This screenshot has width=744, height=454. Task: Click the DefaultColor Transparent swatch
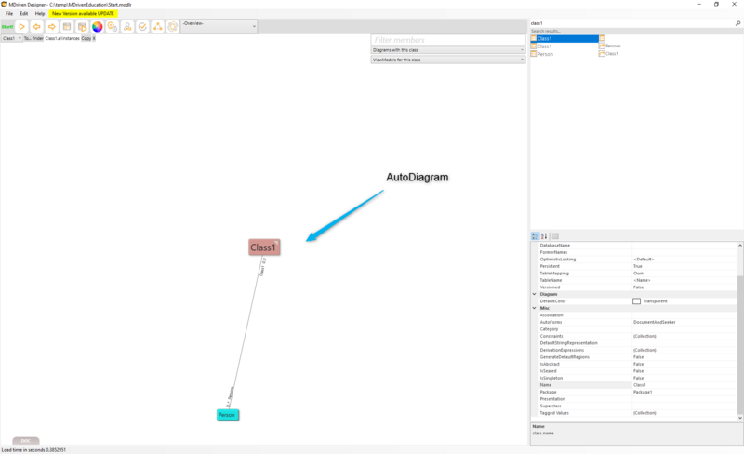click(x=636, y=301)
